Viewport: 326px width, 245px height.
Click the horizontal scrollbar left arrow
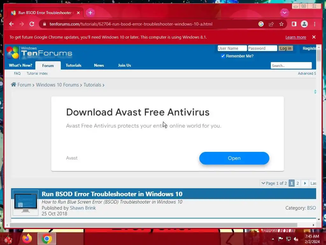tap(7, 225)
